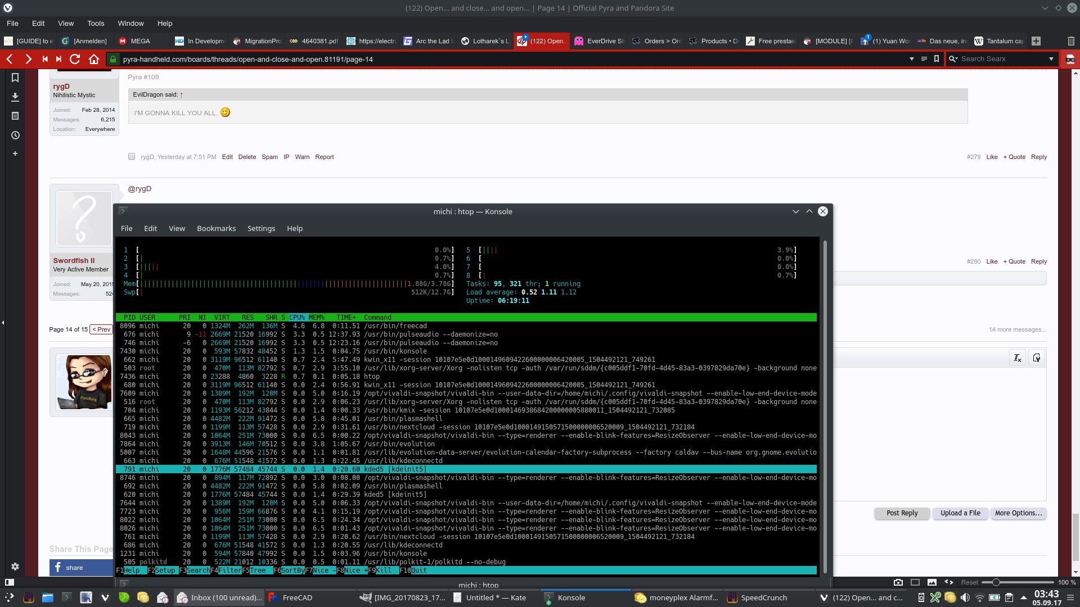
Task: Open the Vivaldi history panel
Action: click(x=15, y=135)
